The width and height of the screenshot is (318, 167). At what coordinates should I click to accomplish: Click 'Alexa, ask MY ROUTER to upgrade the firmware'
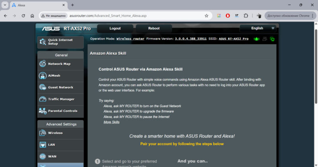[138, 111]
